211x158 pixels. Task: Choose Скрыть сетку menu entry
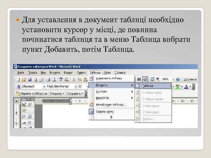click(x=111, y=112)
